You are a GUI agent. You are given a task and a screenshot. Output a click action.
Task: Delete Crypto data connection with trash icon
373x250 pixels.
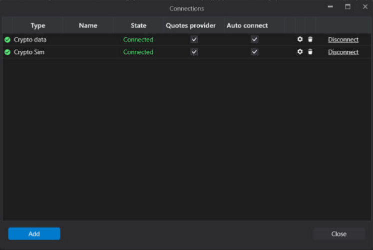(x=310, y=39)
